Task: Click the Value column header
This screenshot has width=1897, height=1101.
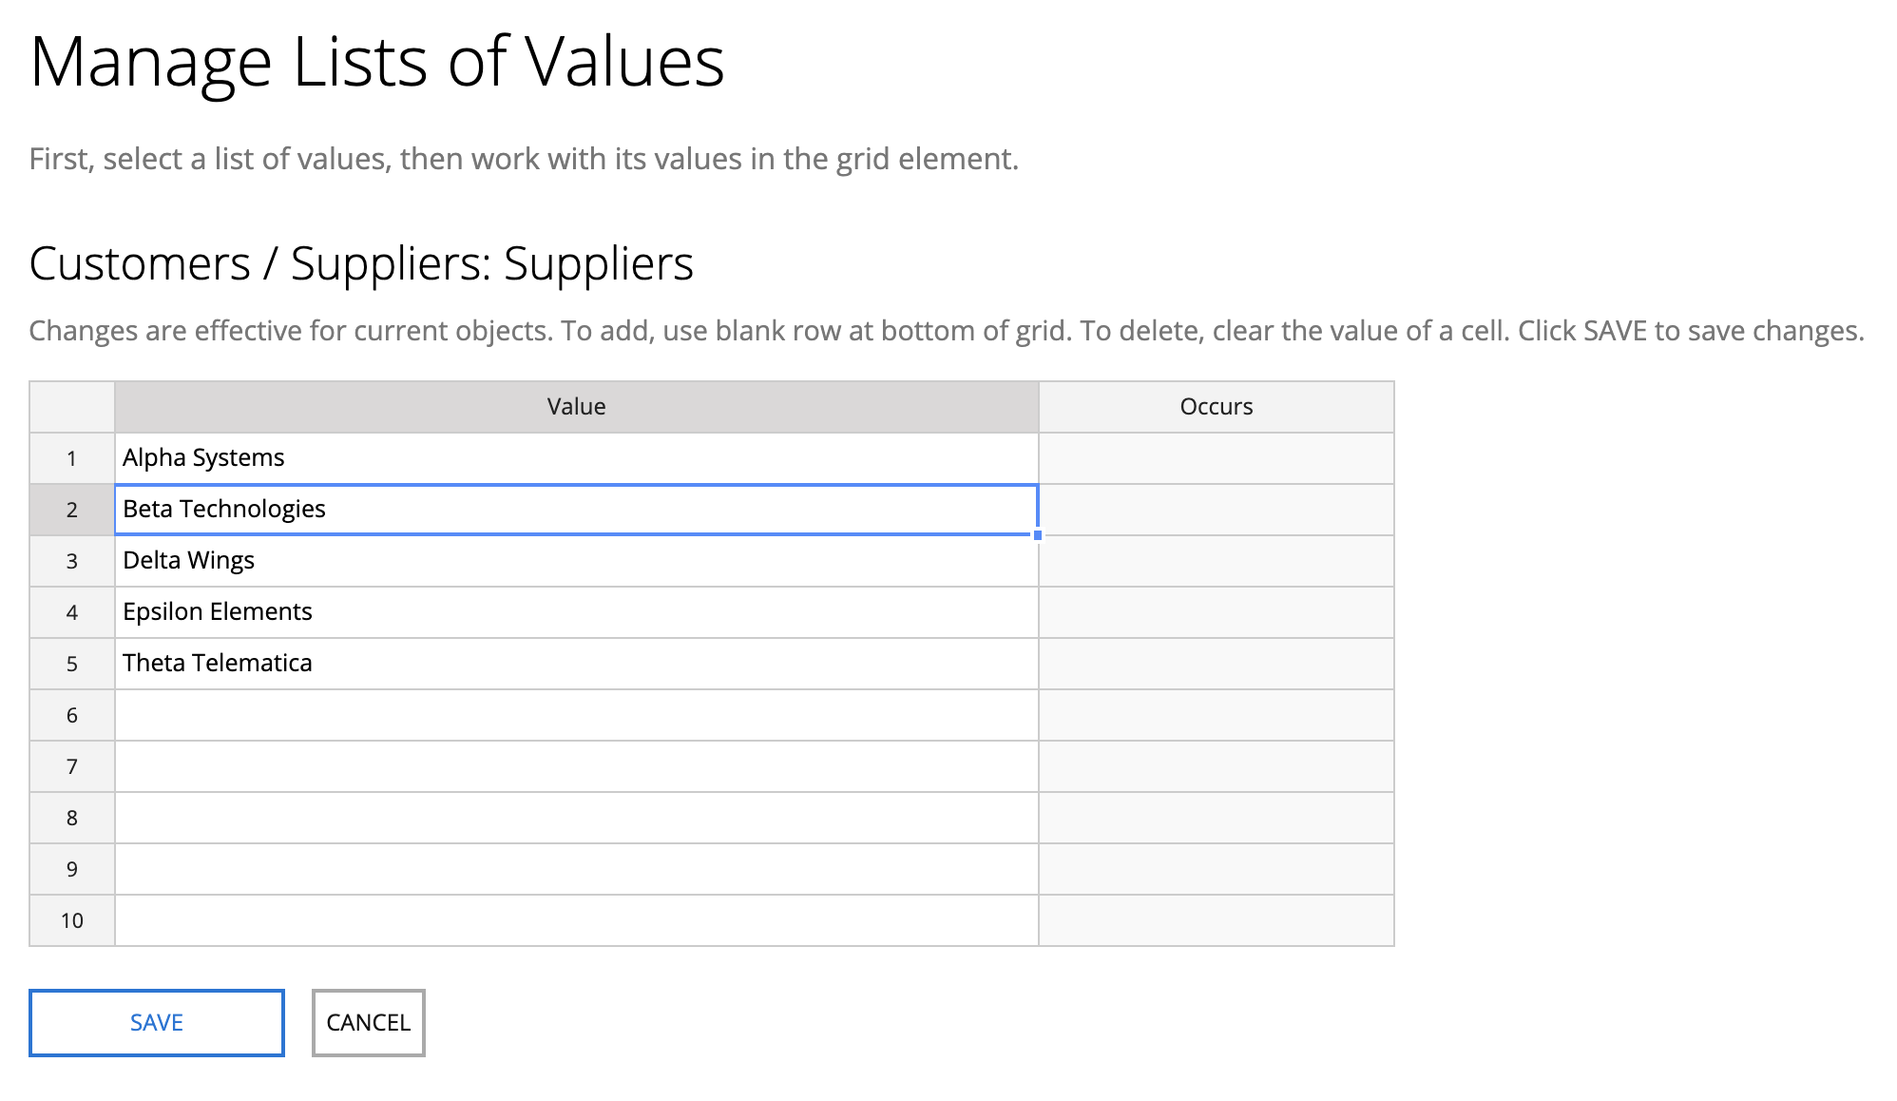Action: [576, 407]
